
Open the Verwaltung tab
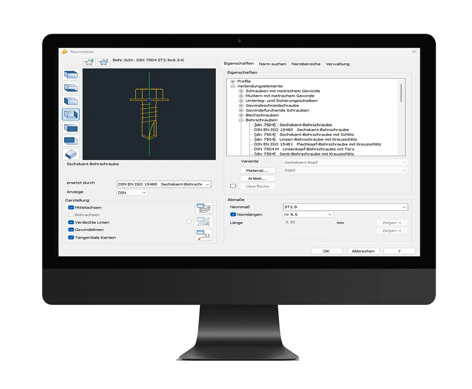tap(337, 64)
